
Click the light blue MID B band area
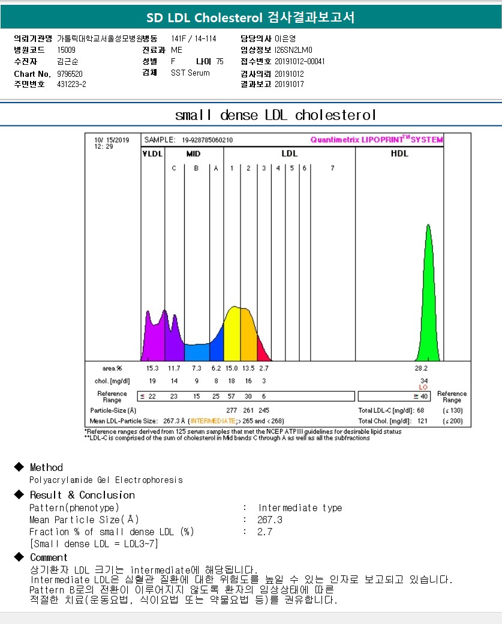point(196,352)
